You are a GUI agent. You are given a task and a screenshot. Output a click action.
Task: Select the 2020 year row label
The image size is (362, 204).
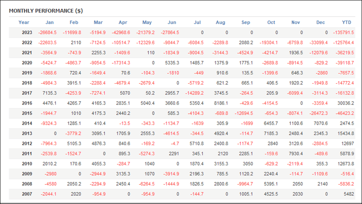27,63
